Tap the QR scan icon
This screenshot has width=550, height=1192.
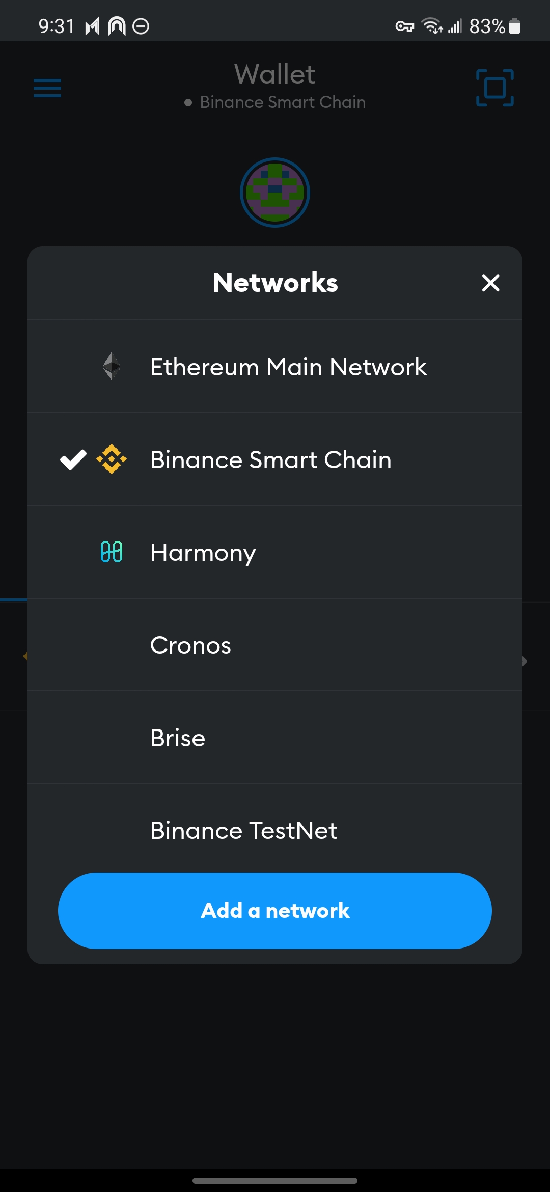(494, 88)
